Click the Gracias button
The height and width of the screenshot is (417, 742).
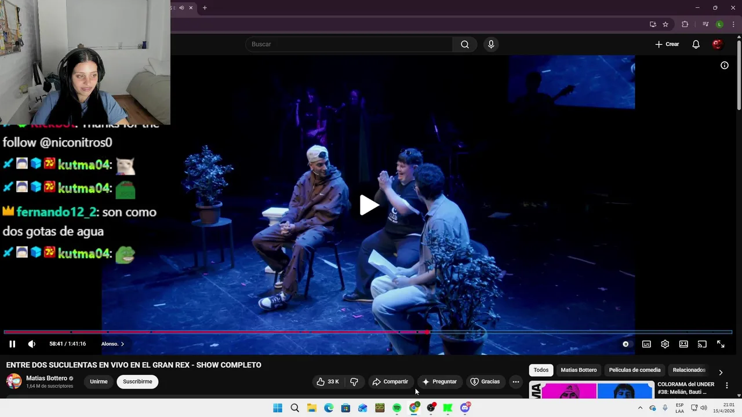pyautogui.click(x=485, y=382)
